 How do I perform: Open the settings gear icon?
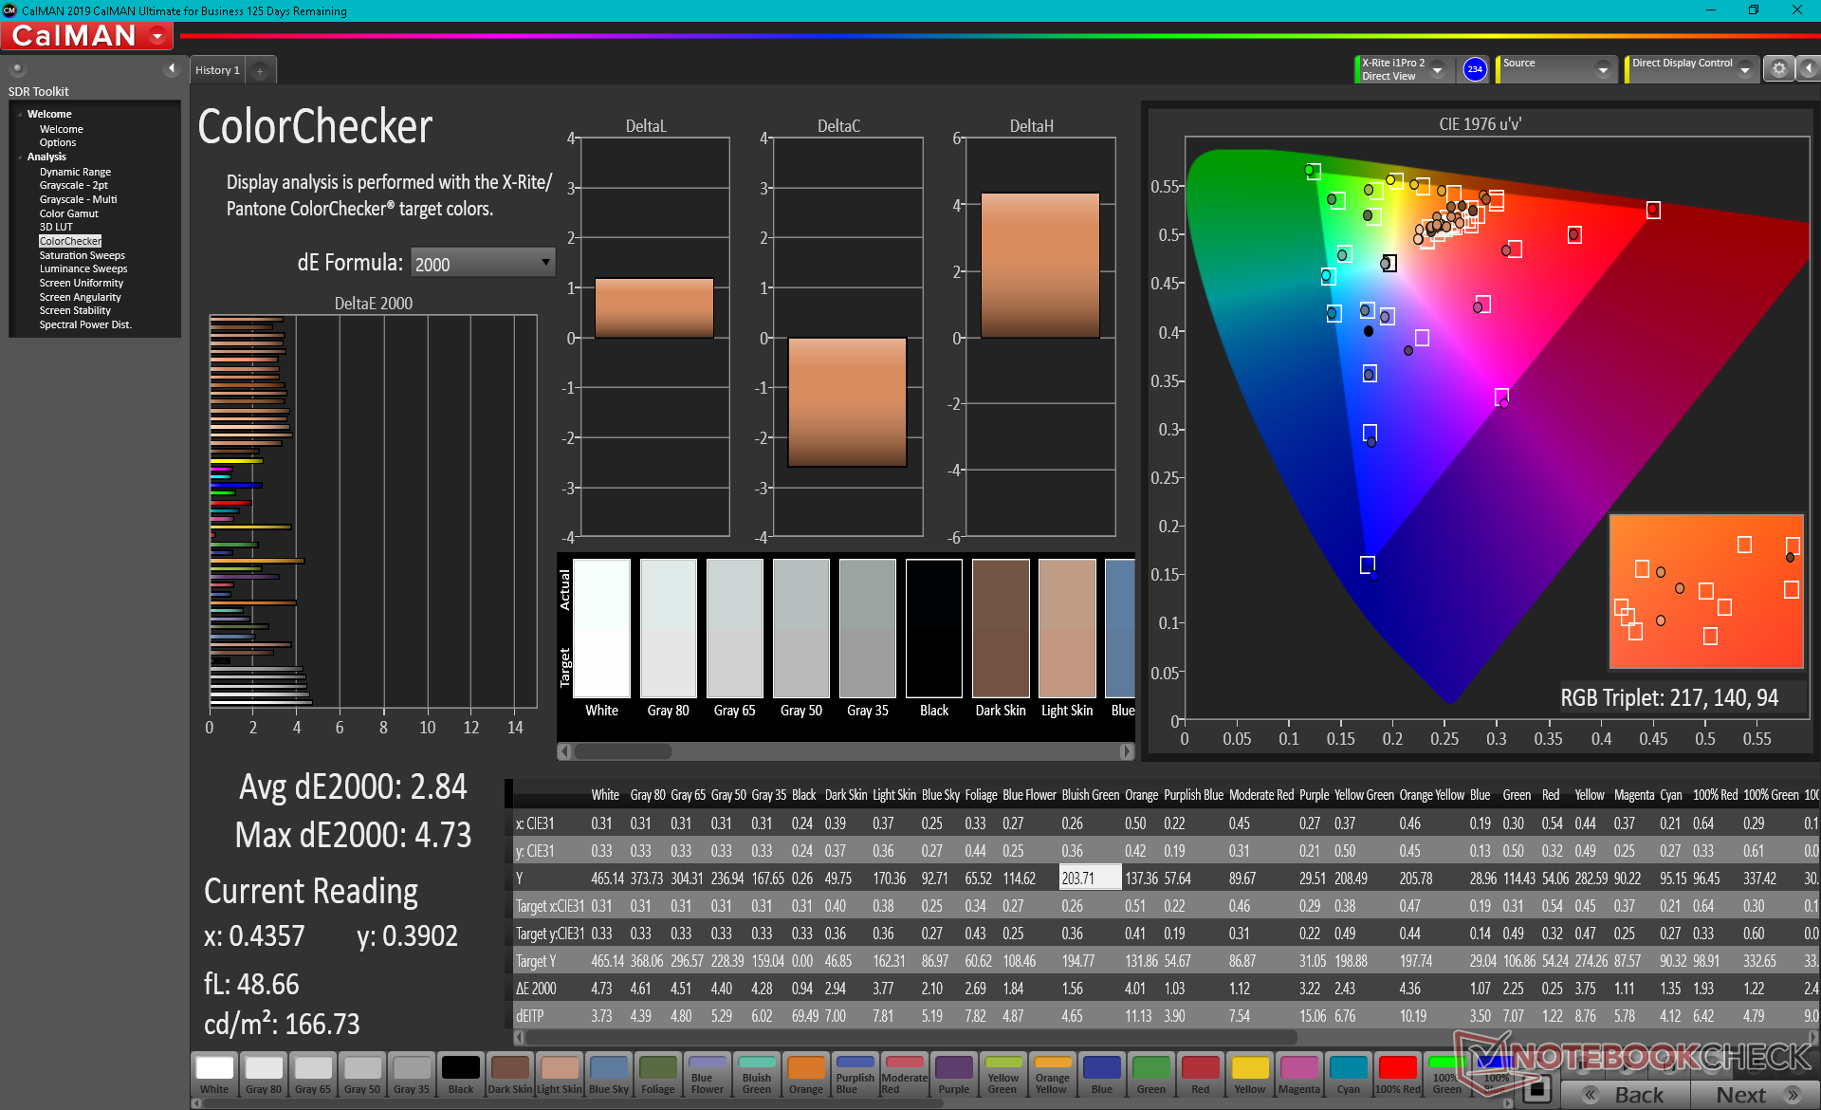1778,69
